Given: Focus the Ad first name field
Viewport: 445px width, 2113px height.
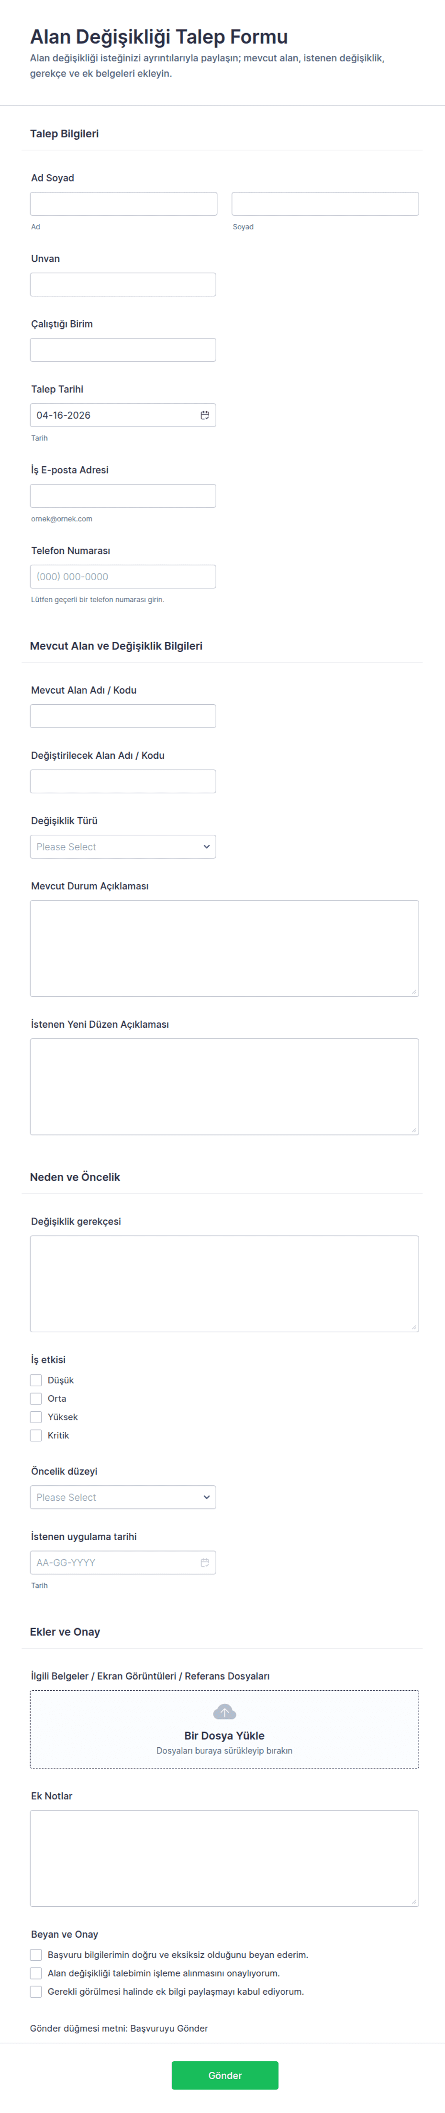Looking at the screenshot, I should [123, 203].
